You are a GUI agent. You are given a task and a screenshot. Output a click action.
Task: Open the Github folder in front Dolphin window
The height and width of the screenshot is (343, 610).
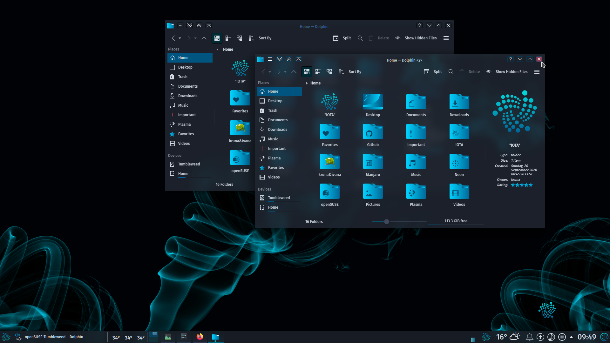coord(373,135)
